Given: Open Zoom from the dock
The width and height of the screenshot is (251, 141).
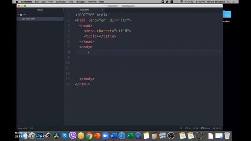Looking at the screenshot, I should click(x=105, y=136).
